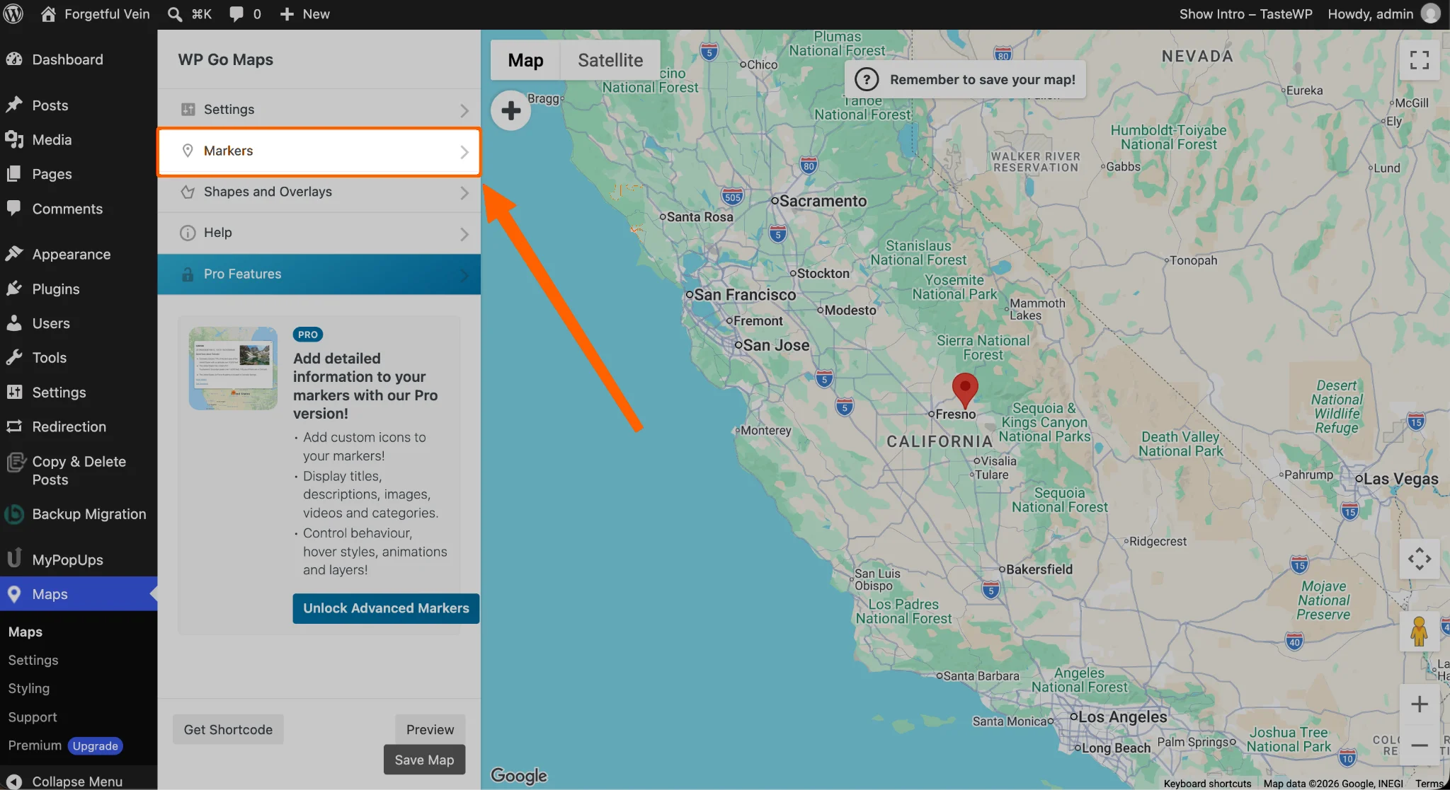Open Keyboard shortcuts link on map
Viewport: 1450px width, 790px height.
(1207, 784)
